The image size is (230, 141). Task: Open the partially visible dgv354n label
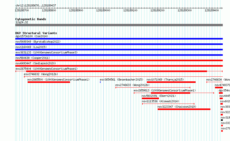pos(224,90)
